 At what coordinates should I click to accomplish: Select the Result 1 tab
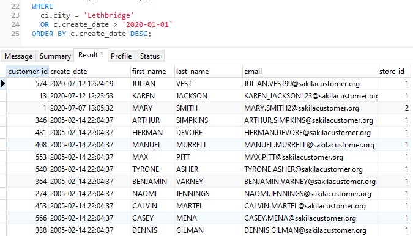pos(91,55)
